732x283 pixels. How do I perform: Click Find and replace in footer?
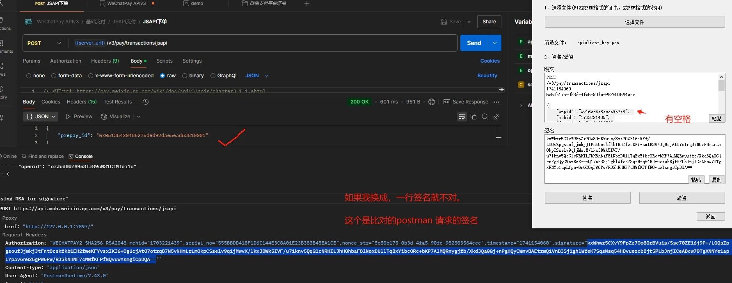(x=43, y=156)
